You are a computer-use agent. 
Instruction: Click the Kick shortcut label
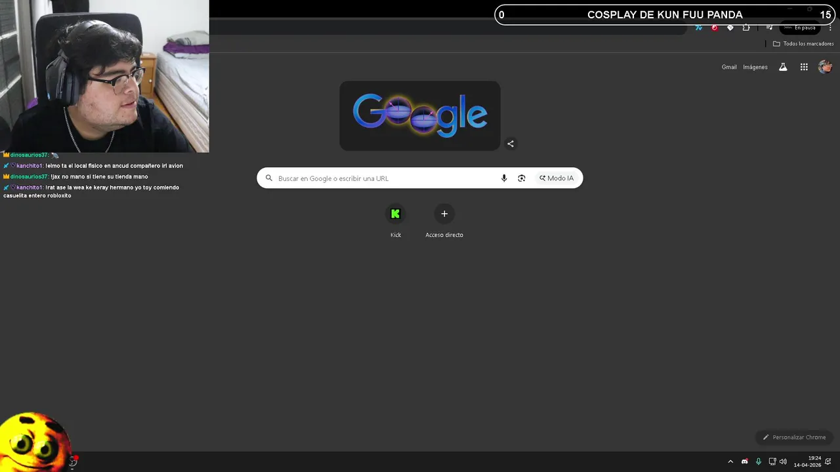(x=395, y=235)
